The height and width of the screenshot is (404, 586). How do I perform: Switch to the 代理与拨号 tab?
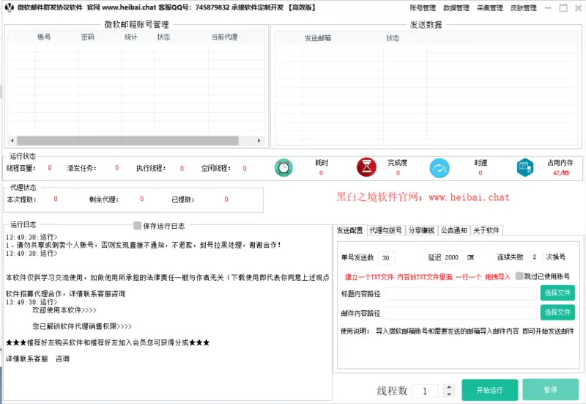tap(385, 230)
